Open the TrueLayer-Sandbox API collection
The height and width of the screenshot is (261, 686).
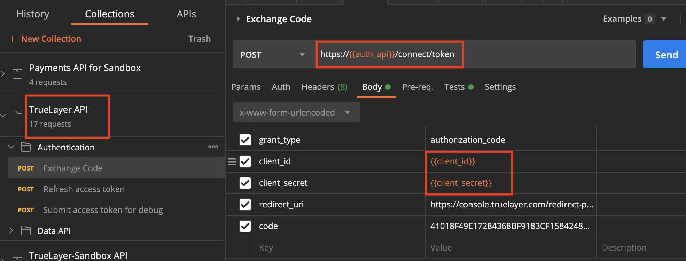click(x=78, y=256)
